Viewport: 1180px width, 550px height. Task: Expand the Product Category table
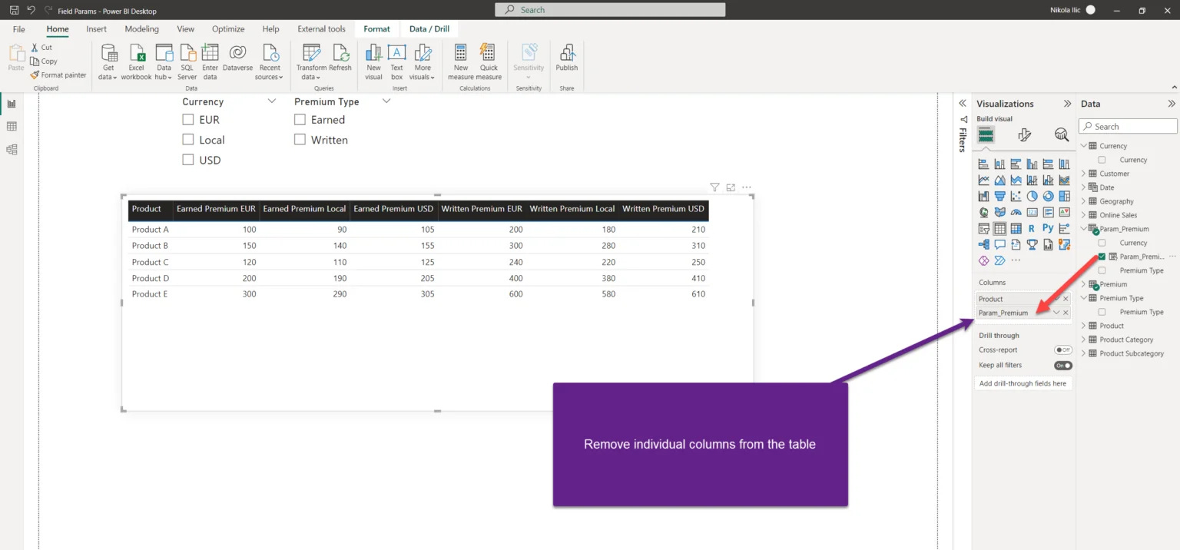(1084, 340)
